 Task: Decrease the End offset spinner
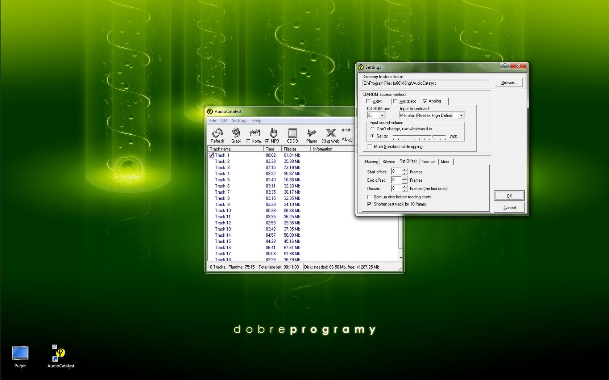(x=405, y=182)
